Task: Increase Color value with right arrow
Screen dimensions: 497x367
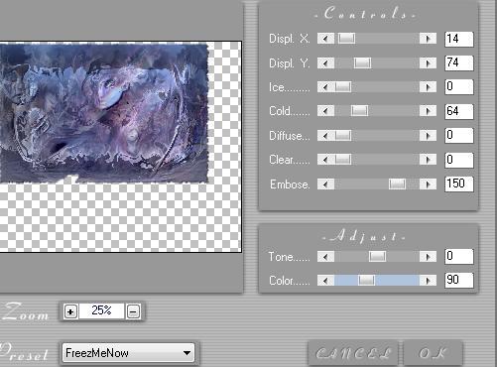Action: tap(428, 281)
